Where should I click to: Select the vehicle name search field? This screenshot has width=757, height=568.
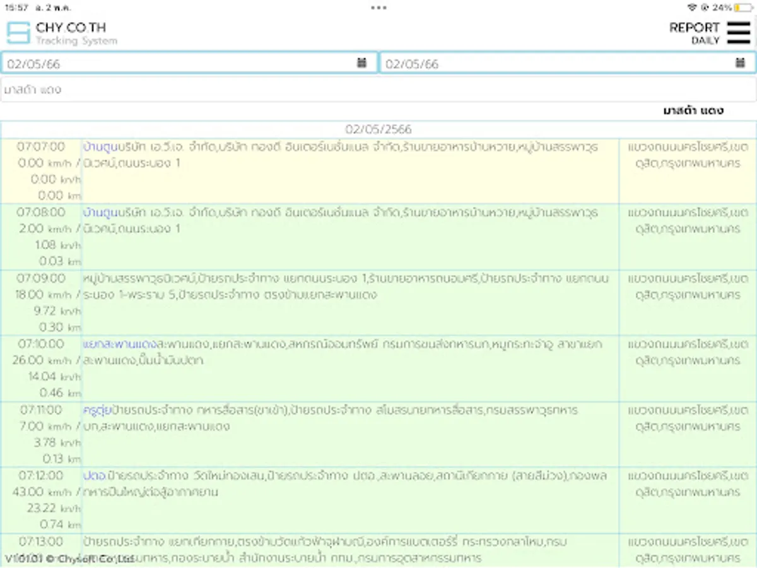click(378, 90)
